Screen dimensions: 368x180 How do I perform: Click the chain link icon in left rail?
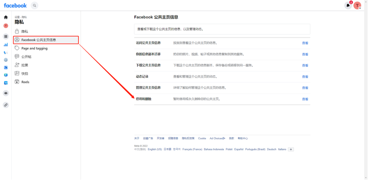pyautogui.click(x=6, y=105)
